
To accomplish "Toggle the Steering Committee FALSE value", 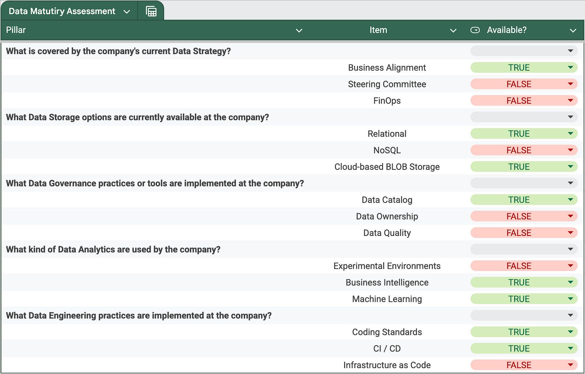I will point(518,84).
